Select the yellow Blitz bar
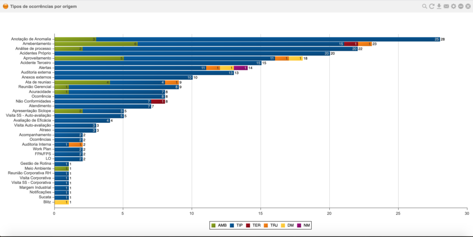This screenshot has width=473, height=237. coord(61,202)
